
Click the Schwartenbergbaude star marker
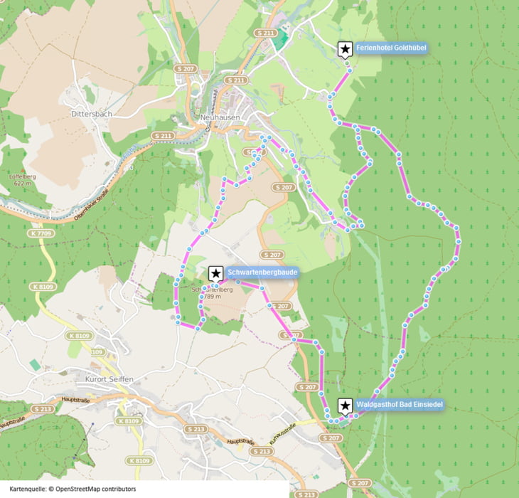point(216,274)
